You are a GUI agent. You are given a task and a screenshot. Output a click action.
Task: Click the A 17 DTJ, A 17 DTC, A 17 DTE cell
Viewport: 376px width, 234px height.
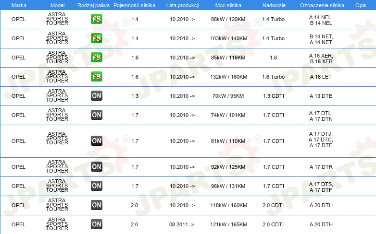tap(321, 140)
